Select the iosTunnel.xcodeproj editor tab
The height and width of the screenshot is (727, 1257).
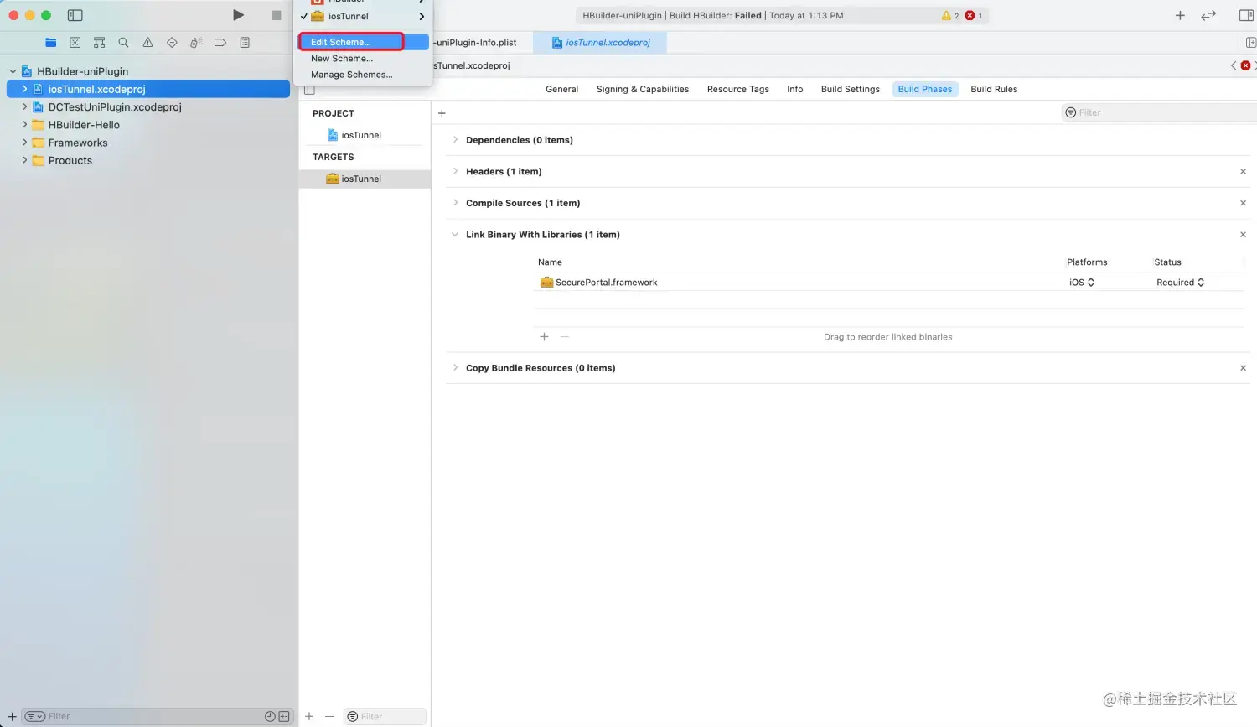coord(600,43)
